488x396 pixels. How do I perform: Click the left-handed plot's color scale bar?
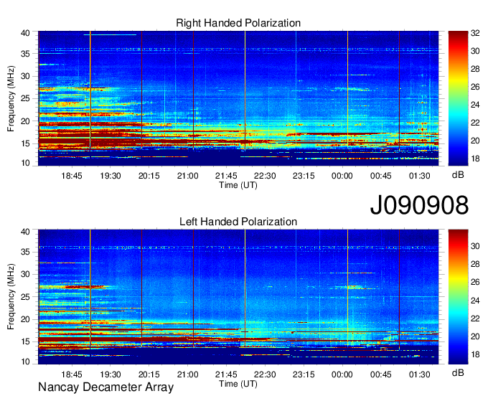click(458, 297)
